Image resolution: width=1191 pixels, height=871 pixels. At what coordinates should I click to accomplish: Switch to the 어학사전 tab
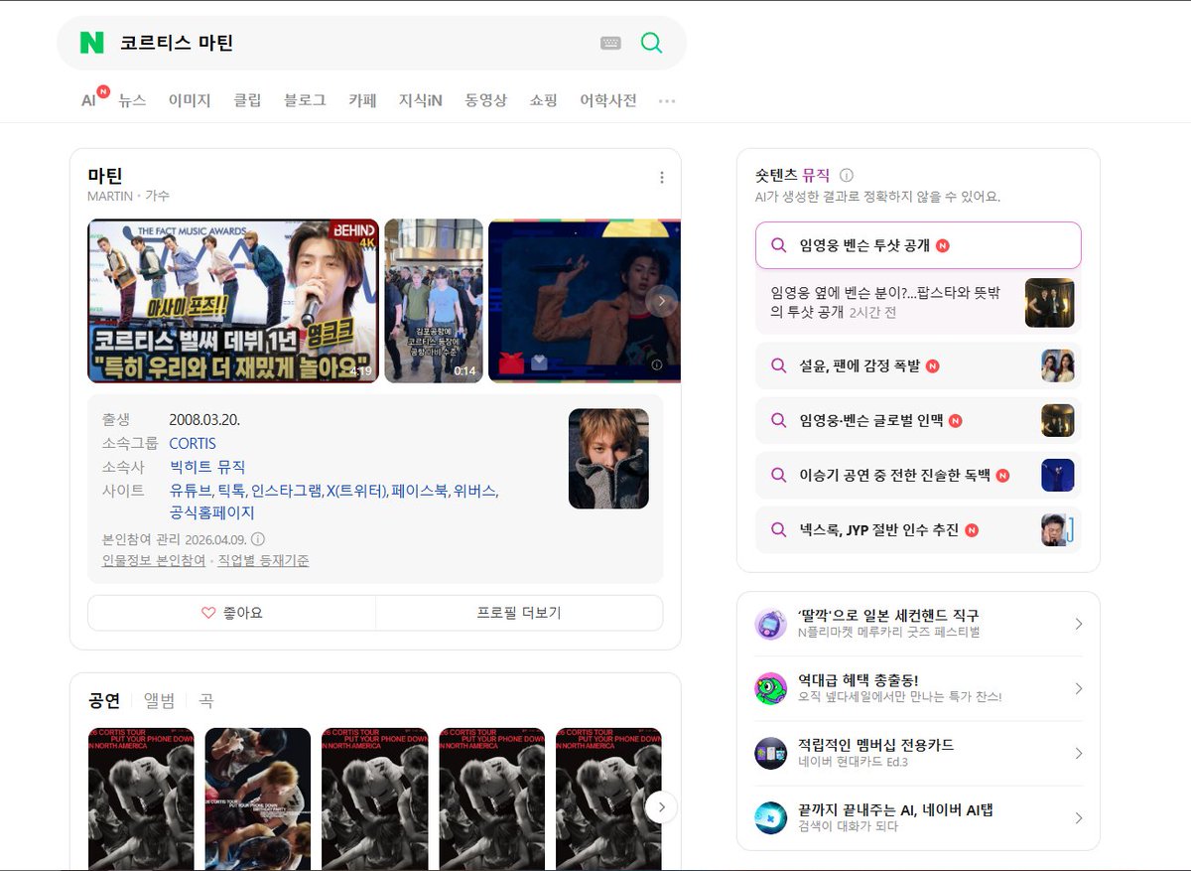(x=608, y=100)
